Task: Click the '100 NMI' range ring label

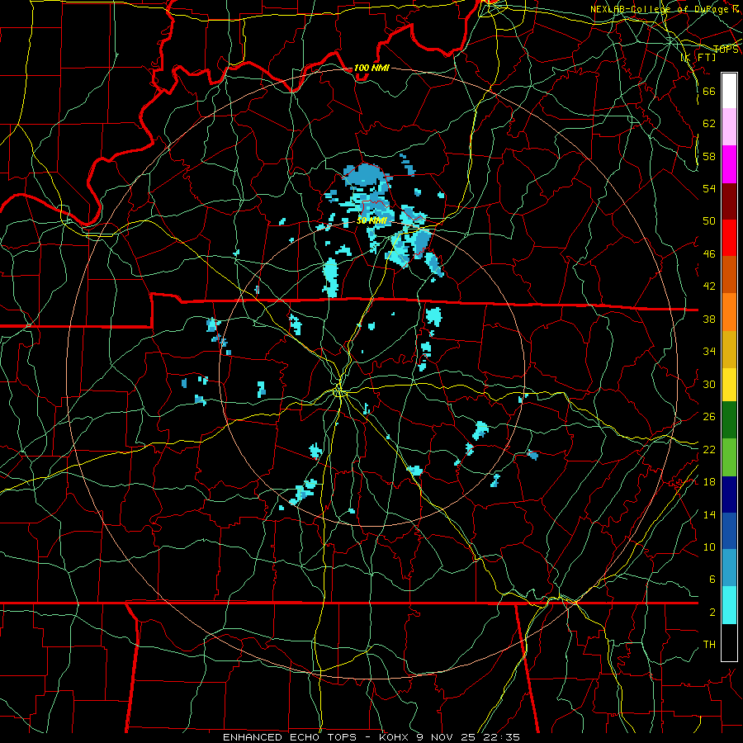Action: point(371,68)
